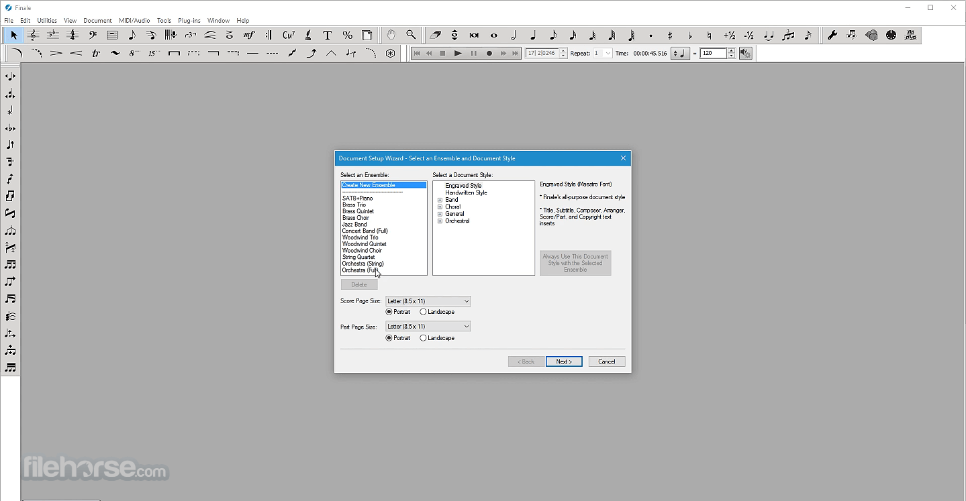966x501 pixels.
Task: Open the Plug-ins menu
Action: coord(189,21)
